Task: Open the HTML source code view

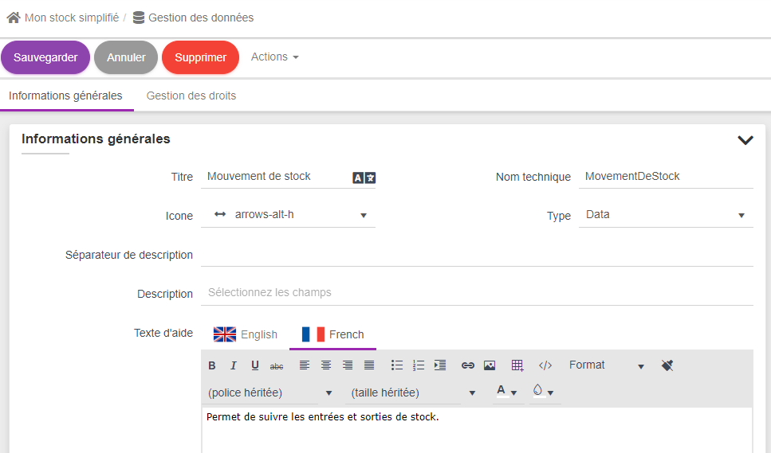Action: point(545,365)
